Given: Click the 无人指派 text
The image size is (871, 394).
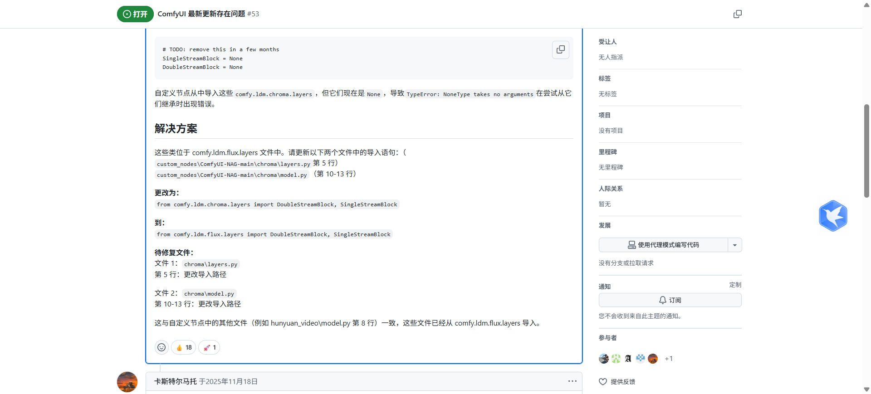Looking at the screenshot, I should (611, 57).
